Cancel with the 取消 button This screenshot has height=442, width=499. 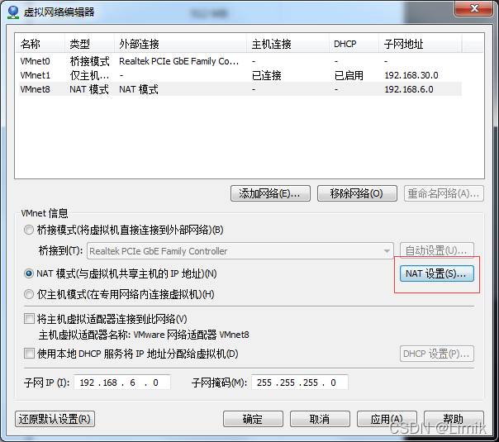[x=320, y=419]
